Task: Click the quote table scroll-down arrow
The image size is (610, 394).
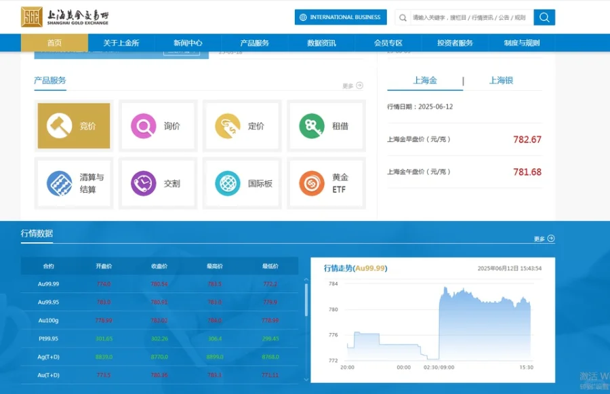Action: click(306, 379)
